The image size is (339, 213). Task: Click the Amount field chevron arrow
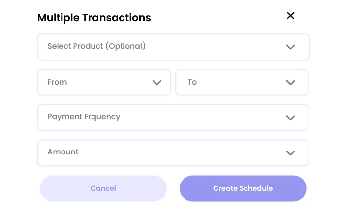(290, 153)
